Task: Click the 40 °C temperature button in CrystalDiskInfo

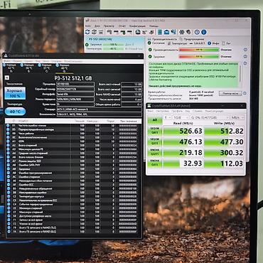Action: point(15,112)
